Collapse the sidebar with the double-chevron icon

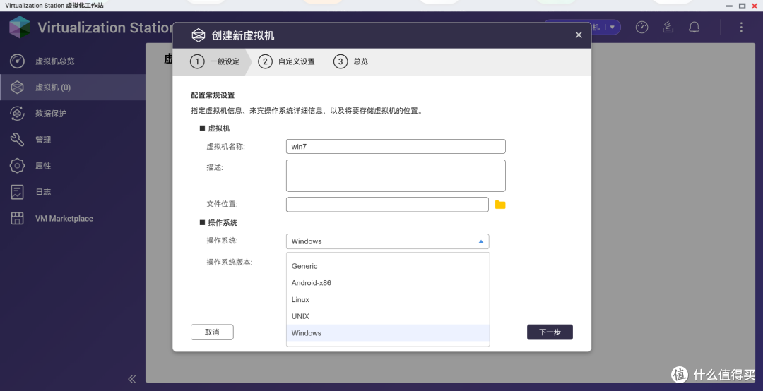pos(132,379)
